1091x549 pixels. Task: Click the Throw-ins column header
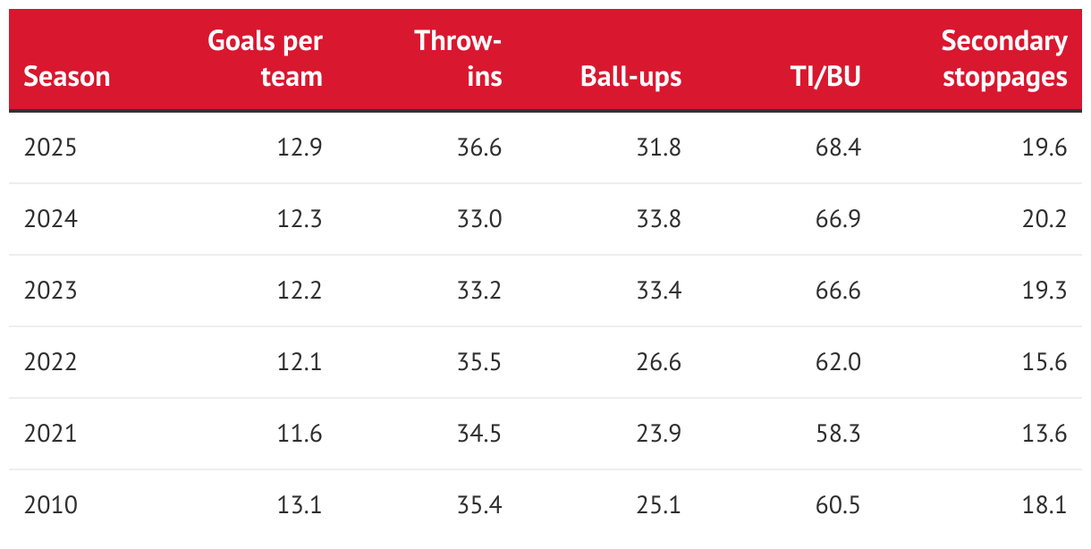pyautogui.click(x=458, y=58)
